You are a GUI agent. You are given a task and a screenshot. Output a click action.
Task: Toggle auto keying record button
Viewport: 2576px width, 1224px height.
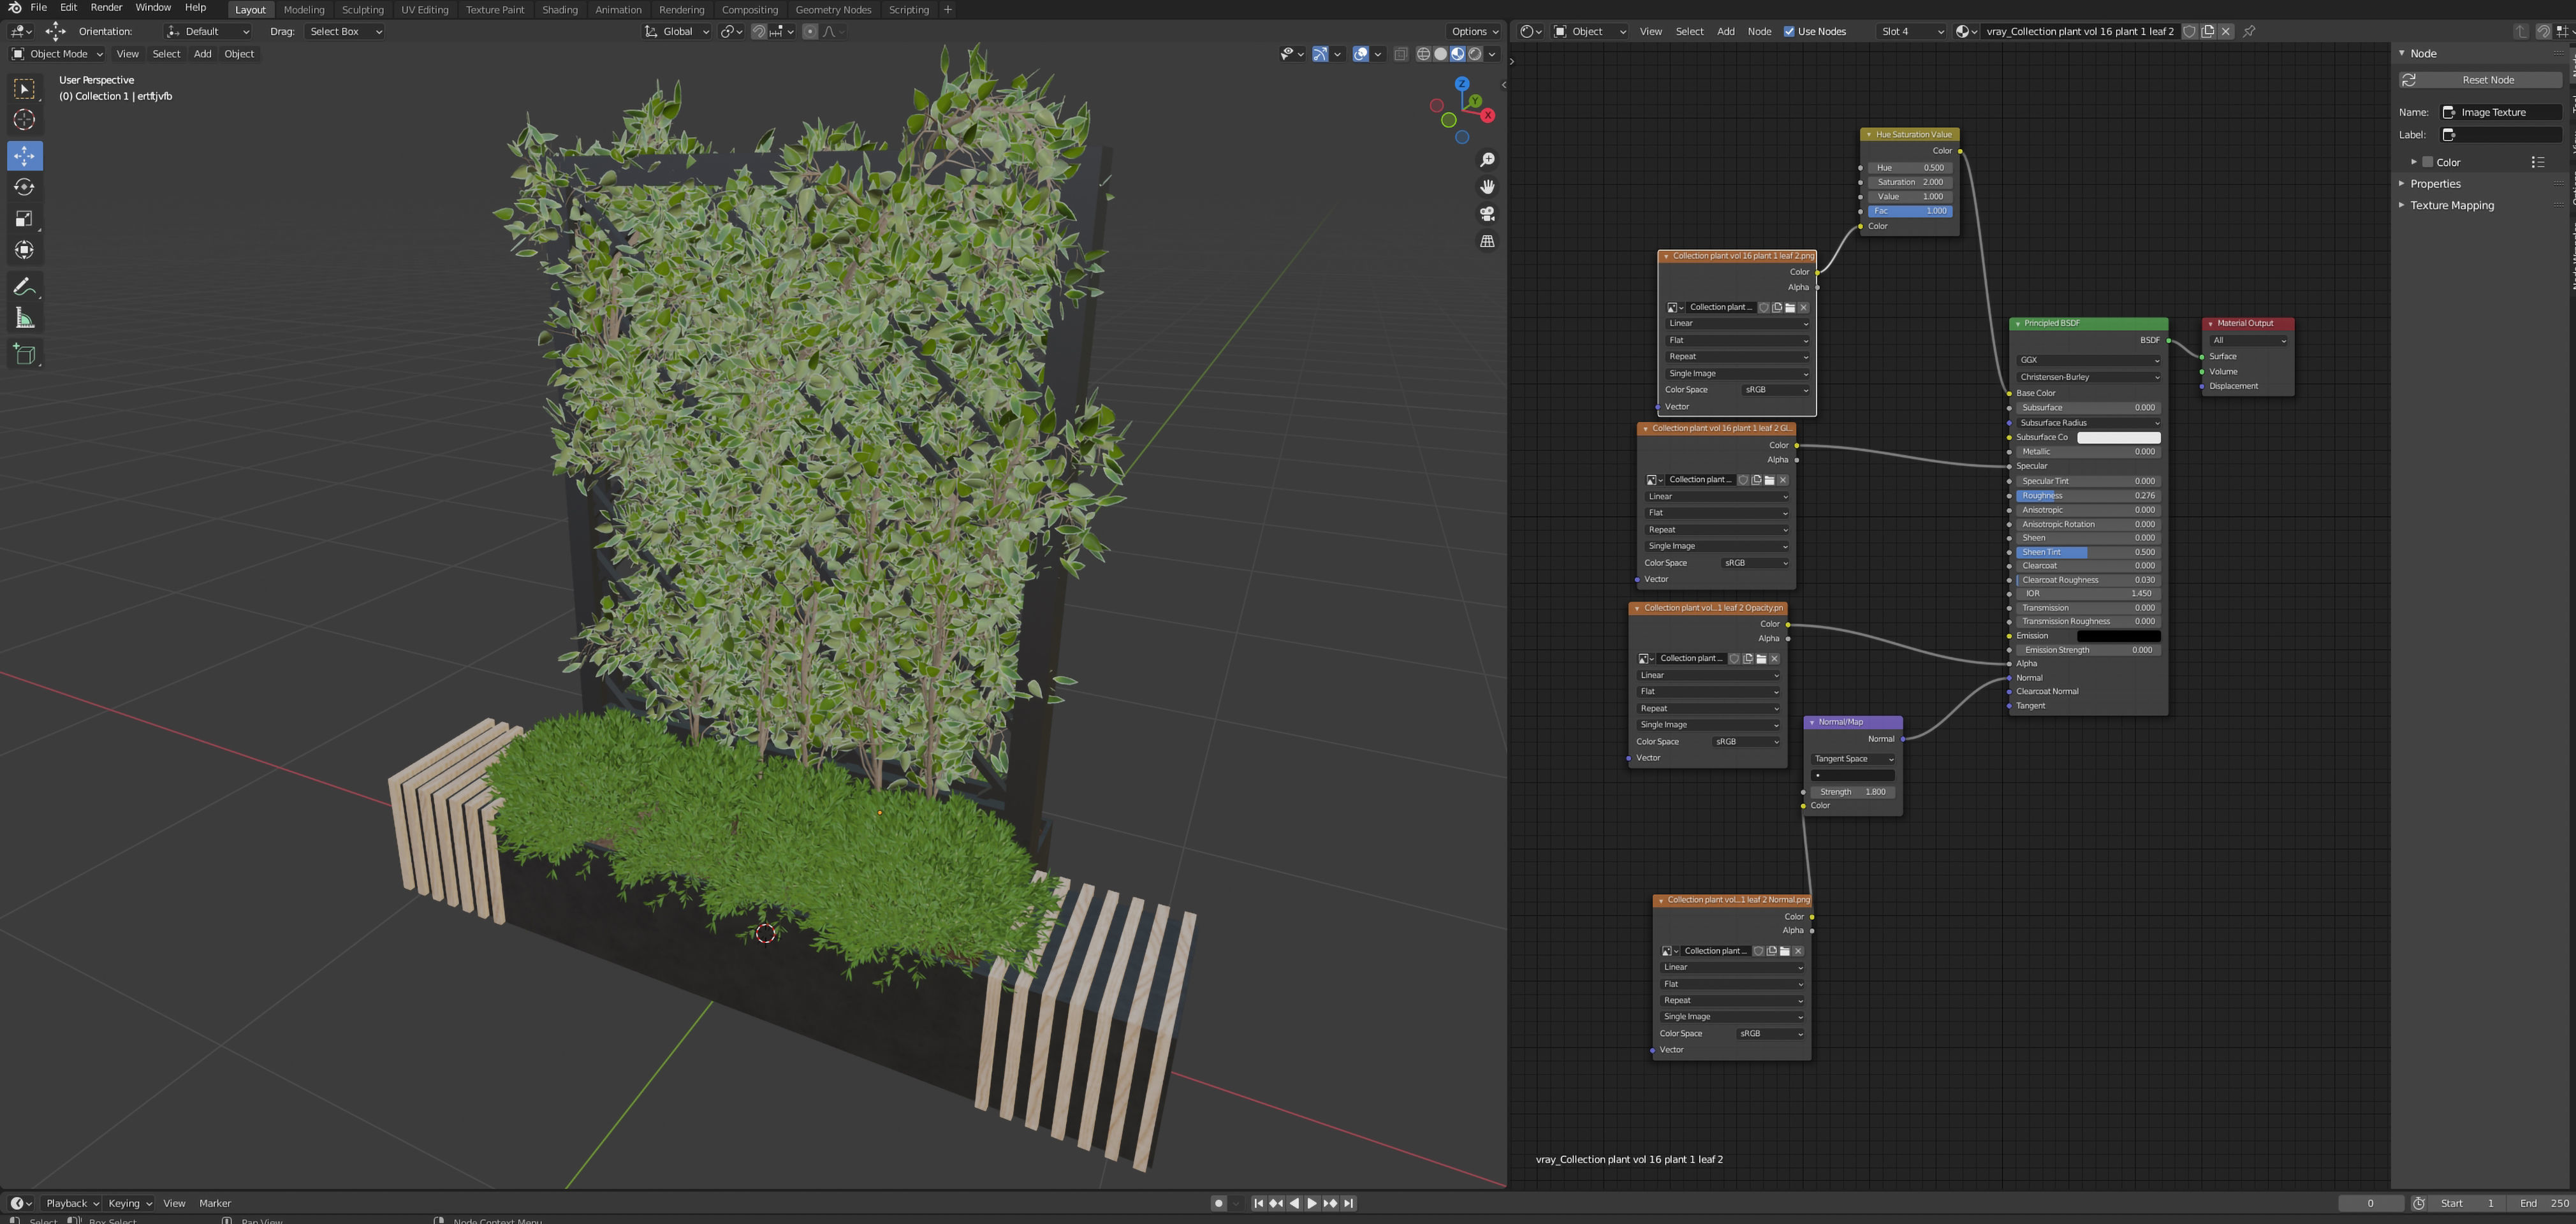1218,1203
